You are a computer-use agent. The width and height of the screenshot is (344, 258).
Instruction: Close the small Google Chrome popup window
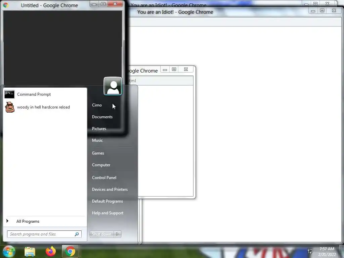click(186, 69)
